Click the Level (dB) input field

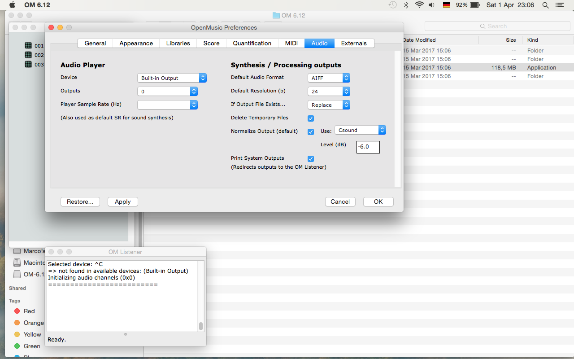368,147
